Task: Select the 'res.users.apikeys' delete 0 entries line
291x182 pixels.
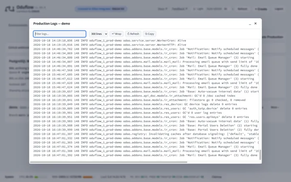Action: (141, 117)
